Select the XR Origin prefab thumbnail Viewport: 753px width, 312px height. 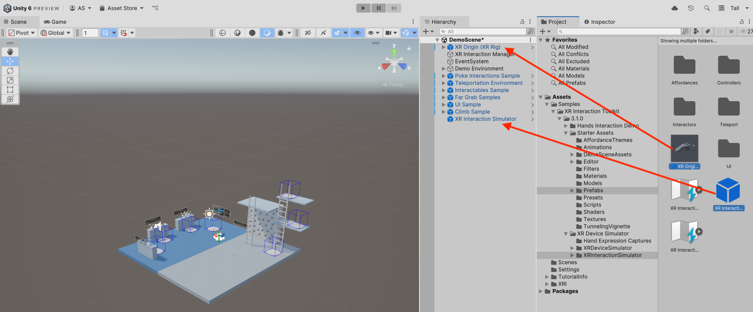tap(684, 148)
